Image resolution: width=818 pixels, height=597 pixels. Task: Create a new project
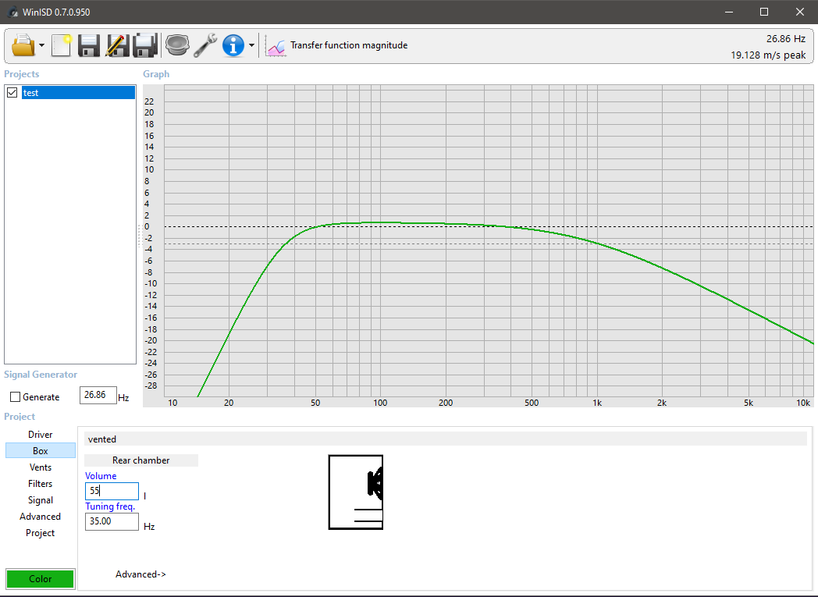62,45
